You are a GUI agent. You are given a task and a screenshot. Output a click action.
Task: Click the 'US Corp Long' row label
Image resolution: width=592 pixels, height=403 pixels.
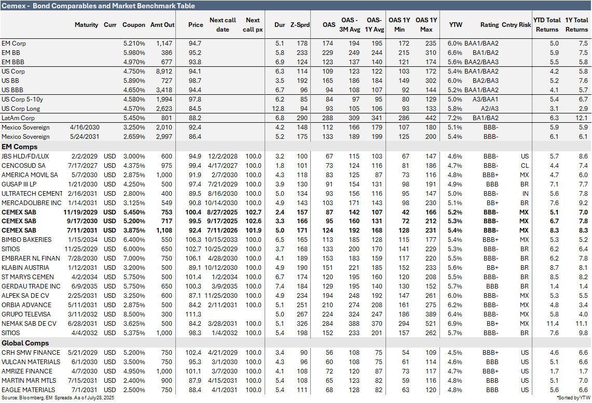click(21, 109)
